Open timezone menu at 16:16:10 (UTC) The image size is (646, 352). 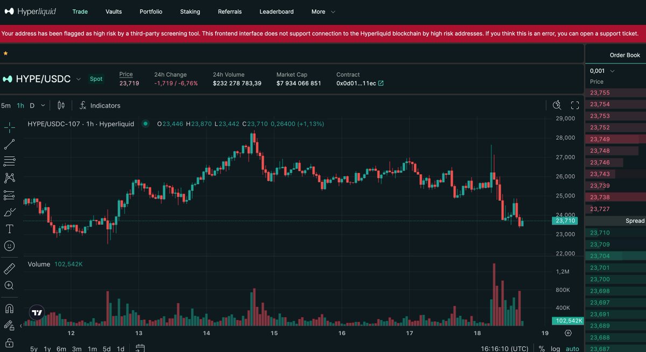[504, 349]
